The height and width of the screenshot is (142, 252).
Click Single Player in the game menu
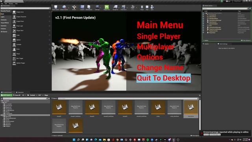point(158,36)
